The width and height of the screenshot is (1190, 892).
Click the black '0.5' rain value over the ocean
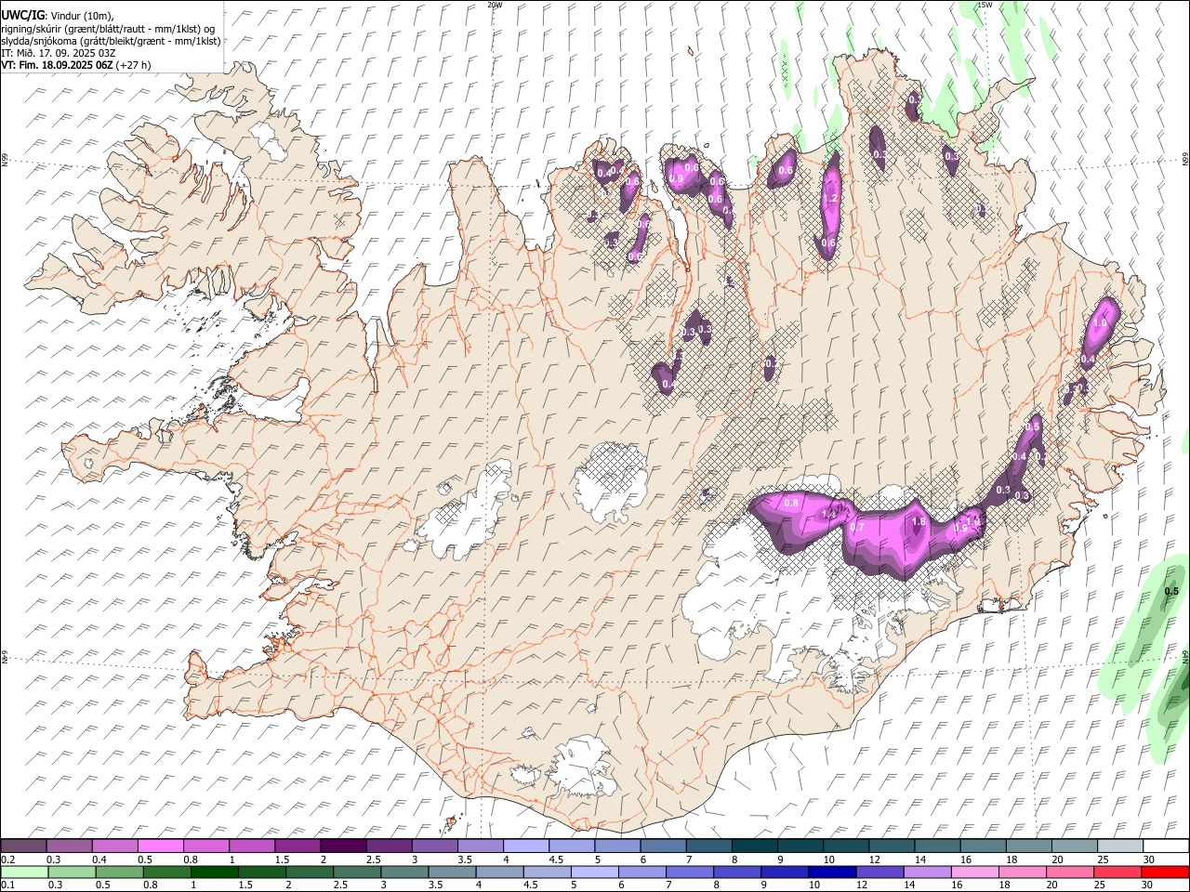tap(1171, 592)
